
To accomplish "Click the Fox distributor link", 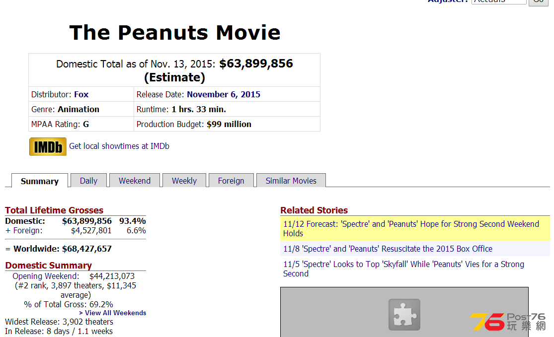I will coord(81,94).
